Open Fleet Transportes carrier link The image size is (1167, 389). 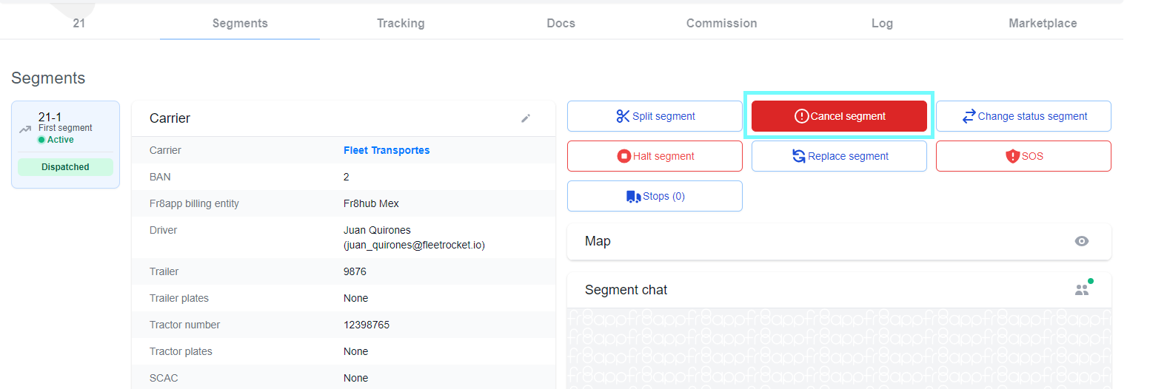pos(387,150)
